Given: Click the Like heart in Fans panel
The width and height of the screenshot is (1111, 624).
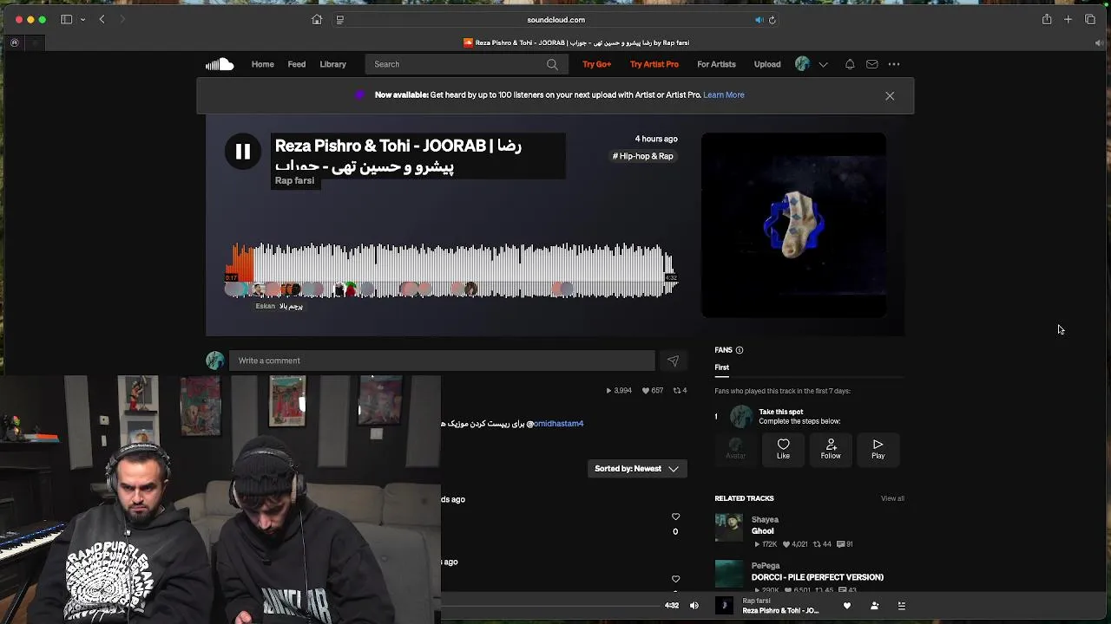Looking at the screenshot, I should tap(783, 449).
